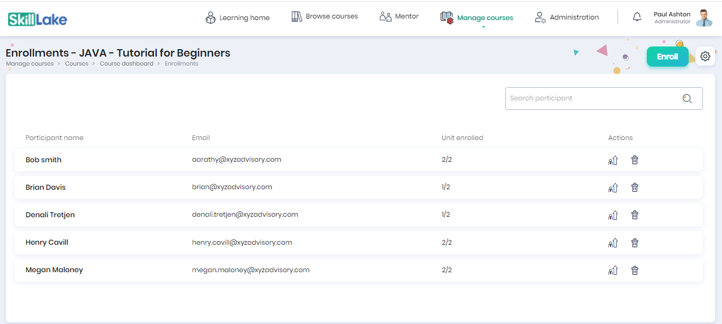Click Bob smith's 2/2 units value

(447, 159)
